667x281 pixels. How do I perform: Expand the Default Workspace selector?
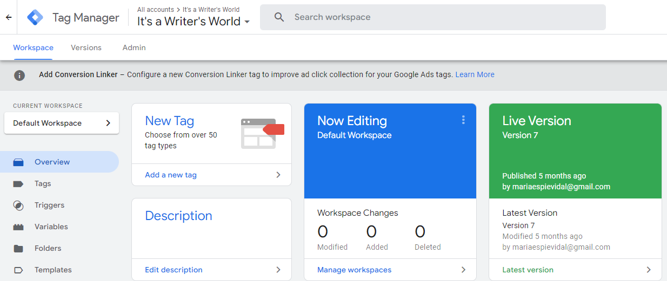tap(62, 123)
